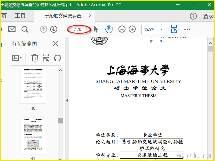Click the 专业学位 field value

pyautogui.click(x=152, y=135)
